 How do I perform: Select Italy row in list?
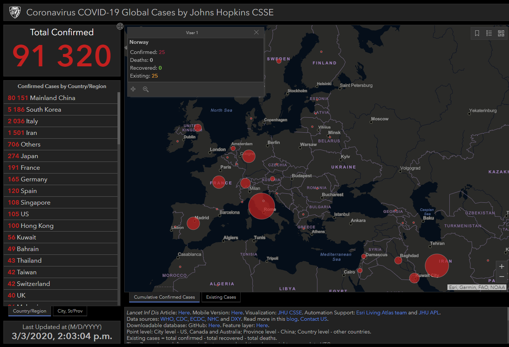click(x=60, y=121)
